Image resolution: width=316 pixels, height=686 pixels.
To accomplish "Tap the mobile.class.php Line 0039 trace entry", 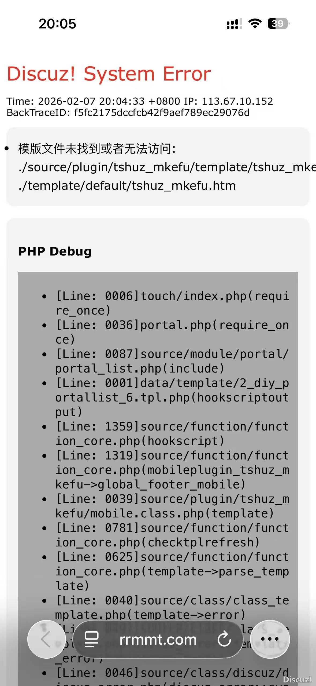I will pos(172,506).
